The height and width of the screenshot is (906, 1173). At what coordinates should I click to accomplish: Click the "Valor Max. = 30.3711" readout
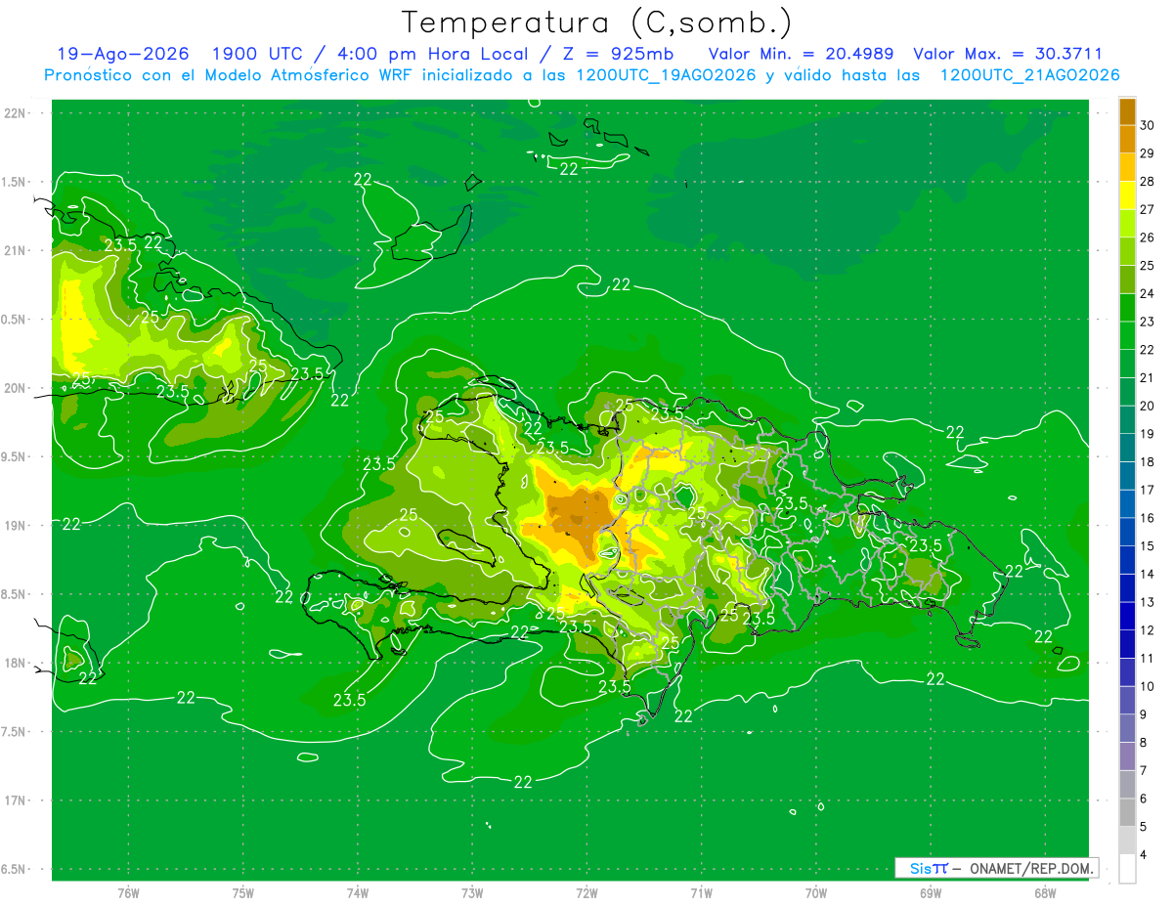pos(1008,54)
